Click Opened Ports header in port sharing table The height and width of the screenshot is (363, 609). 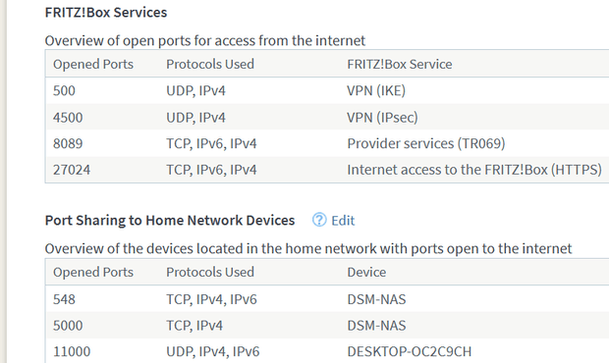click(x=93, y=272)
